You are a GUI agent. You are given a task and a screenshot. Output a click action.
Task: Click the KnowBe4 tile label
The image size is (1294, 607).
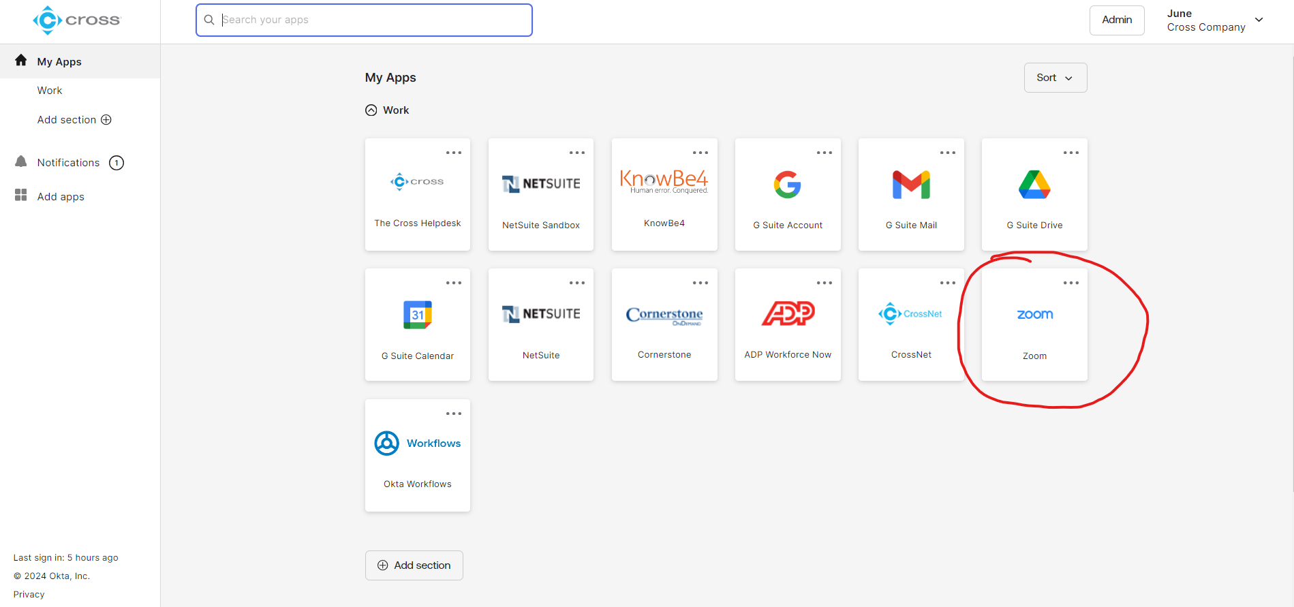point(664,223)
